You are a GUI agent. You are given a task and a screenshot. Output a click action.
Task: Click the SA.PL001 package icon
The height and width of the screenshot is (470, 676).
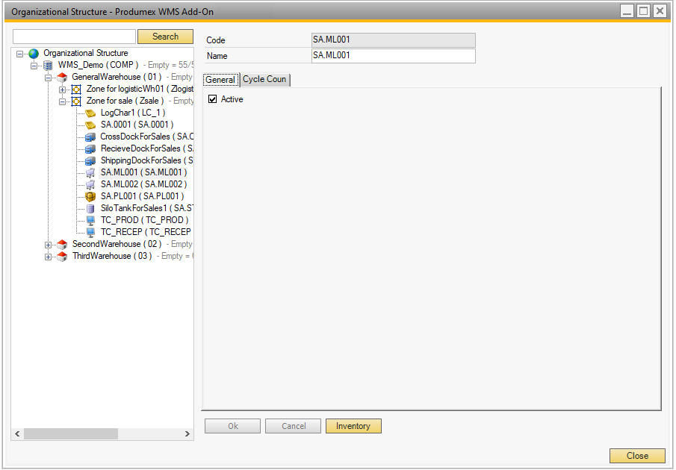tap(90, 196)
